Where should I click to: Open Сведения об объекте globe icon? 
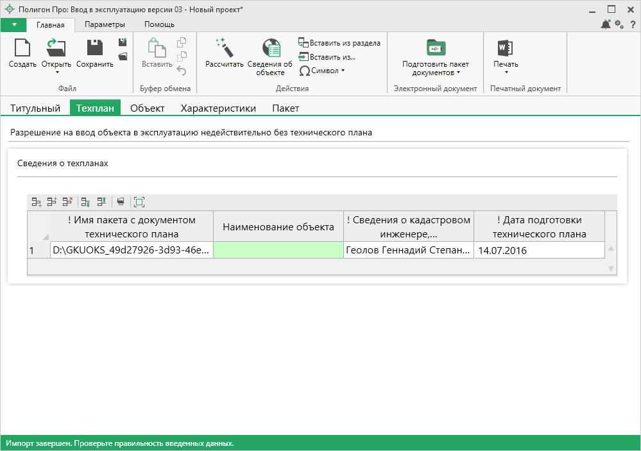pos(270,48)
